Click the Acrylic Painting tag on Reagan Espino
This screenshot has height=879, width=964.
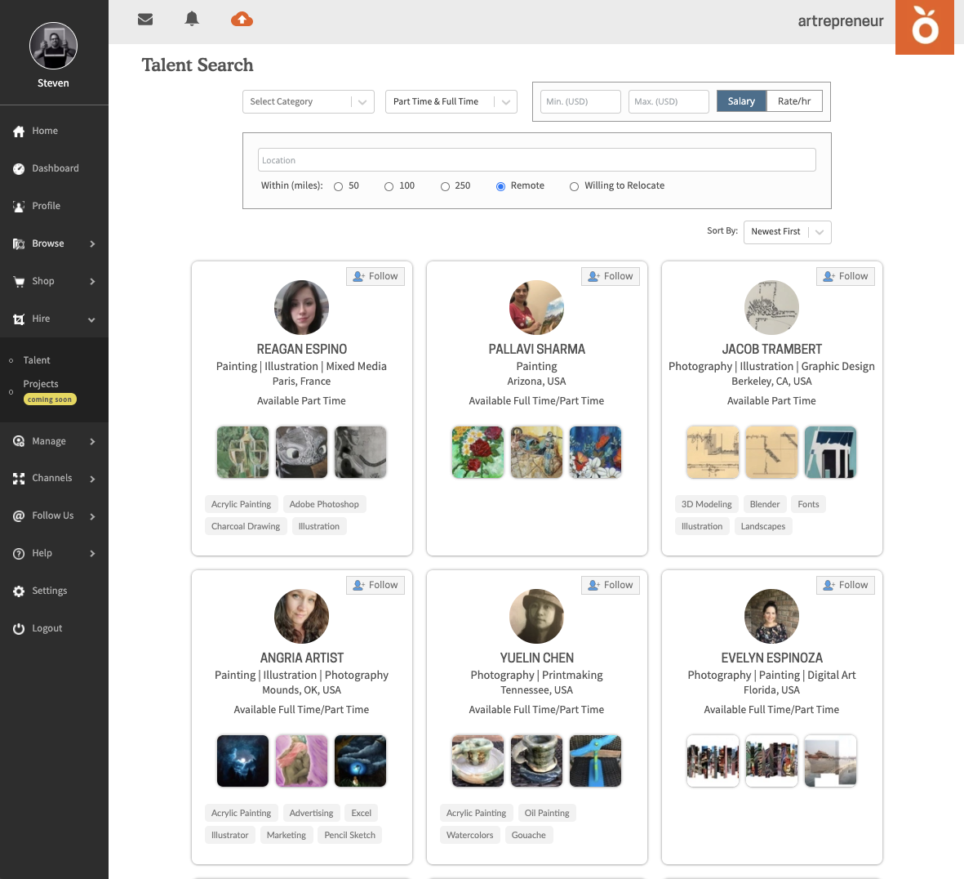tap(241, 504)
